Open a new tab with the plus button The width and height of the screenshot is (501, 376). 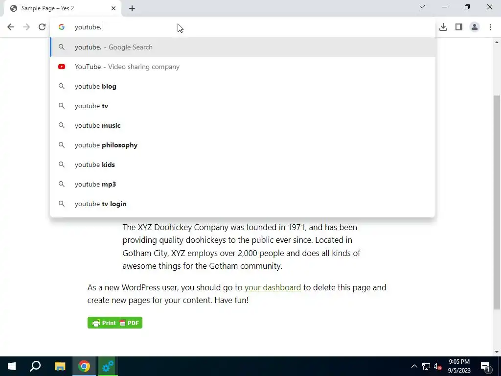tap(132, 8)
